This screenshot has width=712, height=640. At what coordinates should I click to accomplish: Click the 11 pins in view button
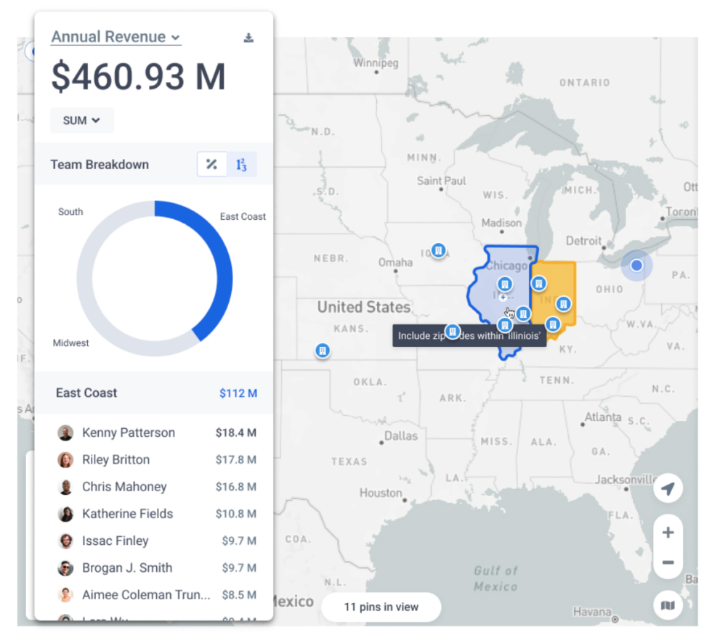coord(380,607)
